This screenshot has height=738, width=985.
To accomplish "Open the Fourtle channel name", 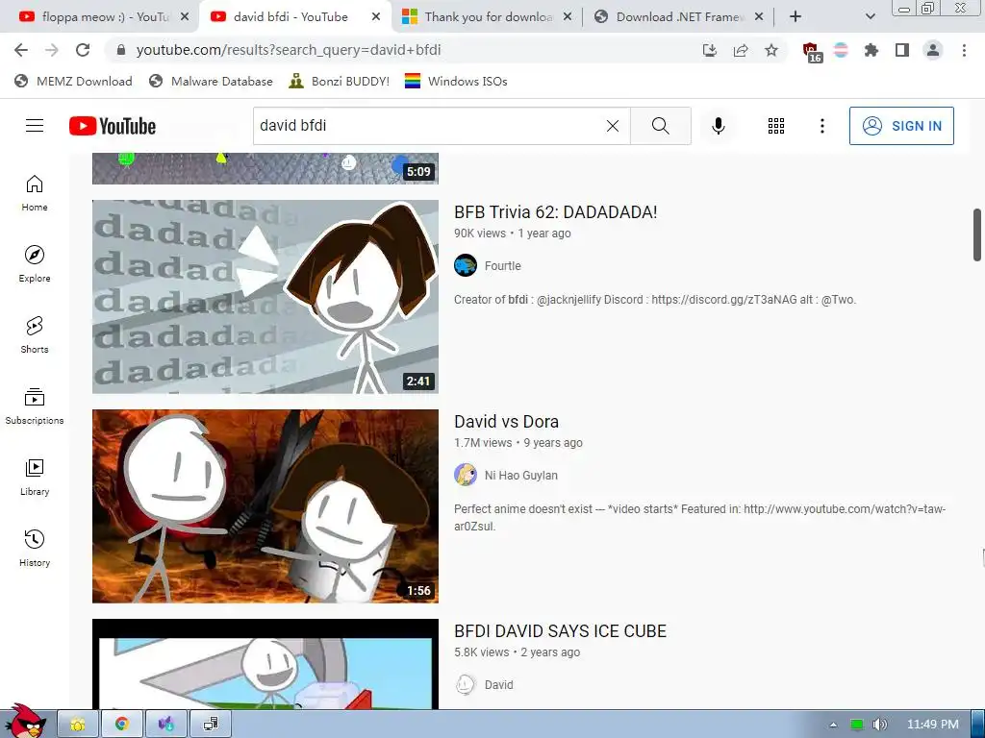I will [x=502, y=266].
